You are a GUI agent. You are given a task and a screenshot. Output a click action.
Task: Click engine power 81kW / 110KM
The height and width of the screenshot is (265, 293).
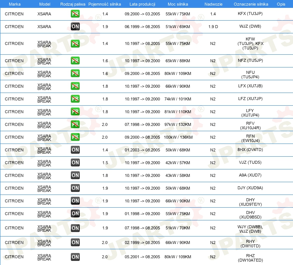tap(178, 112)
